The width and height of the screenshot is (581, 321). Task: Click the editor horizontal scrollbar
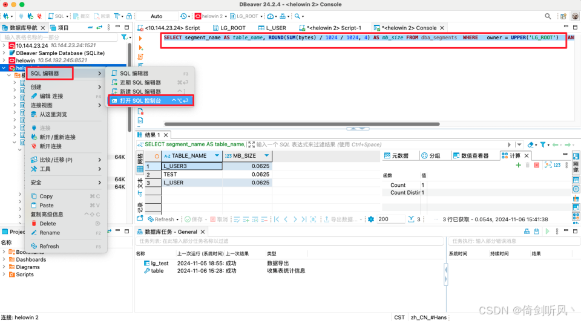pyautogui.click(x=302, y=124)
